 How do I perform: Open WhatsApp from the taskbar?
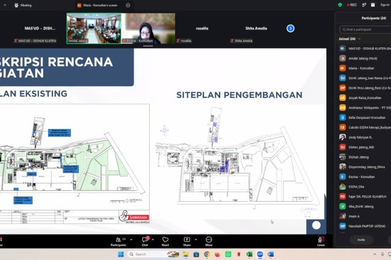click(228, 254)
